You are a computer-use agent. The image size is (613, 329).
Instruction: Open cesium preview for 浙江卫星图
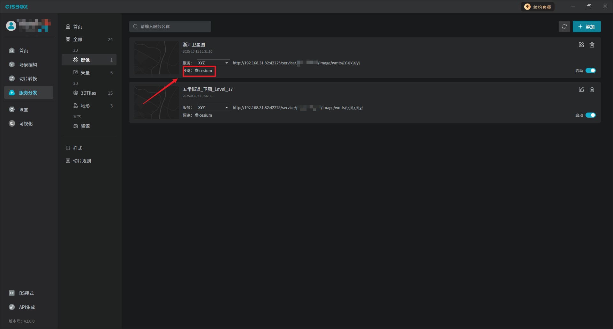204,71
